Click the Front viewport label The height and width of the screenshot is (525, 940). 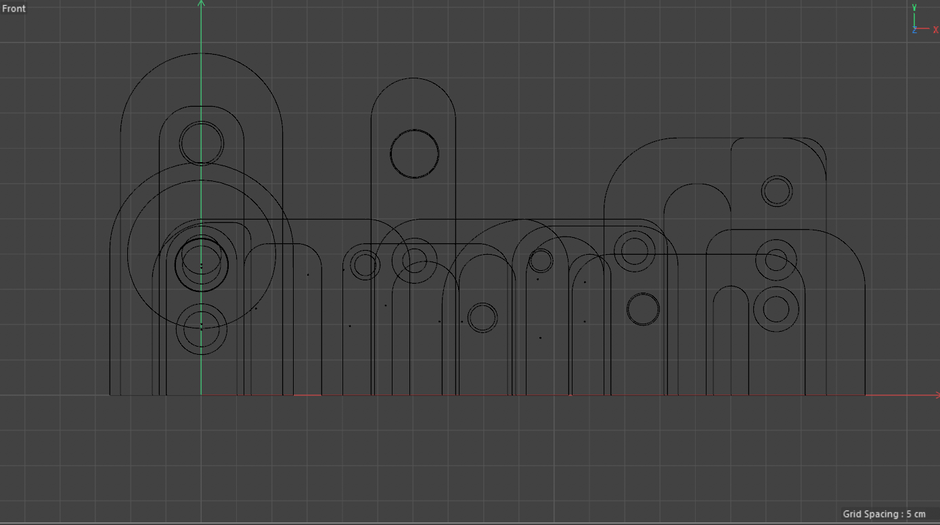click(x=14, y=9)
